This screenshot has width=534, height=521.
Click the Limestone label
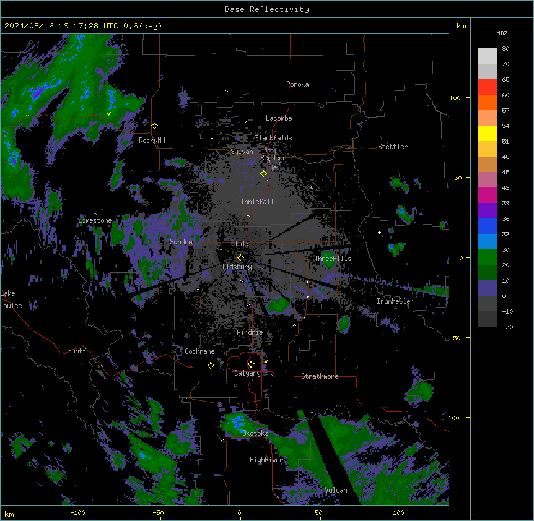(95, 220)
